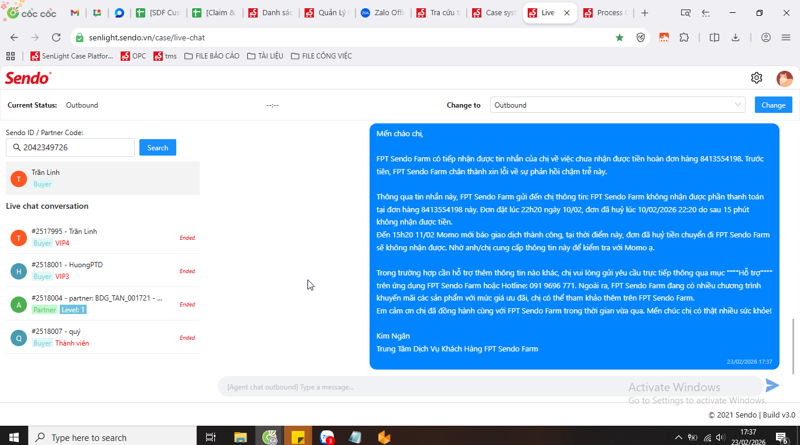Screen dimensions: 800x445
Task: Open the tms bookmark
Action: coord(165,56)
